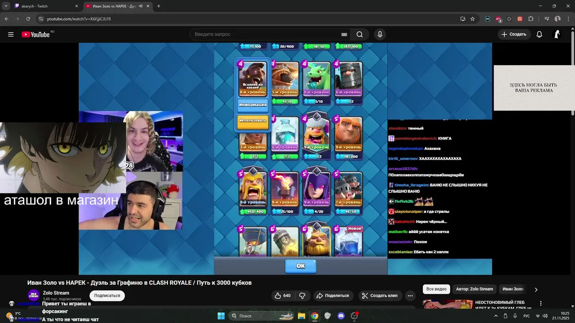
Task: Close the abarych Twitch tab
Action: 76,6
